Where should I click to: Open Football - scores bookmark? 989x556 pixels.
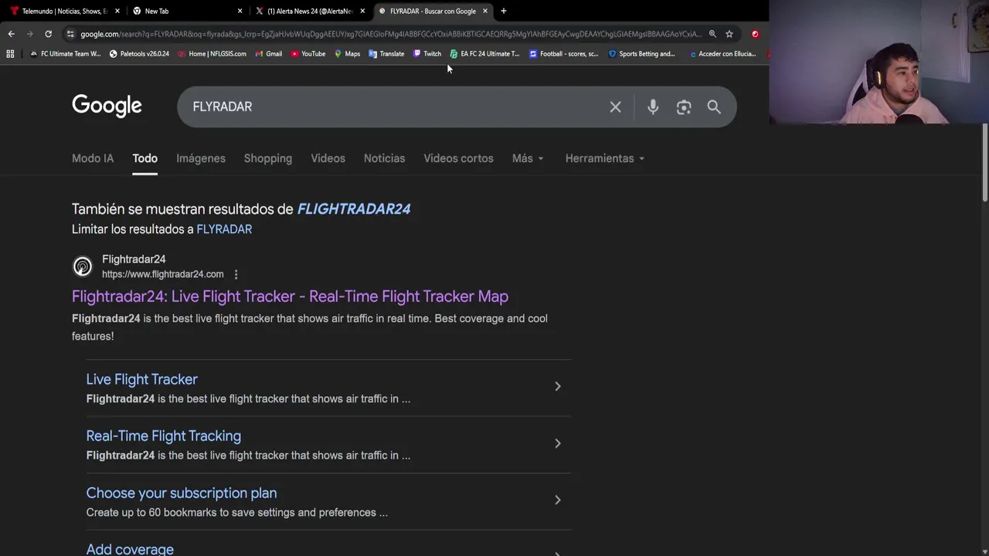click(563, 54)
